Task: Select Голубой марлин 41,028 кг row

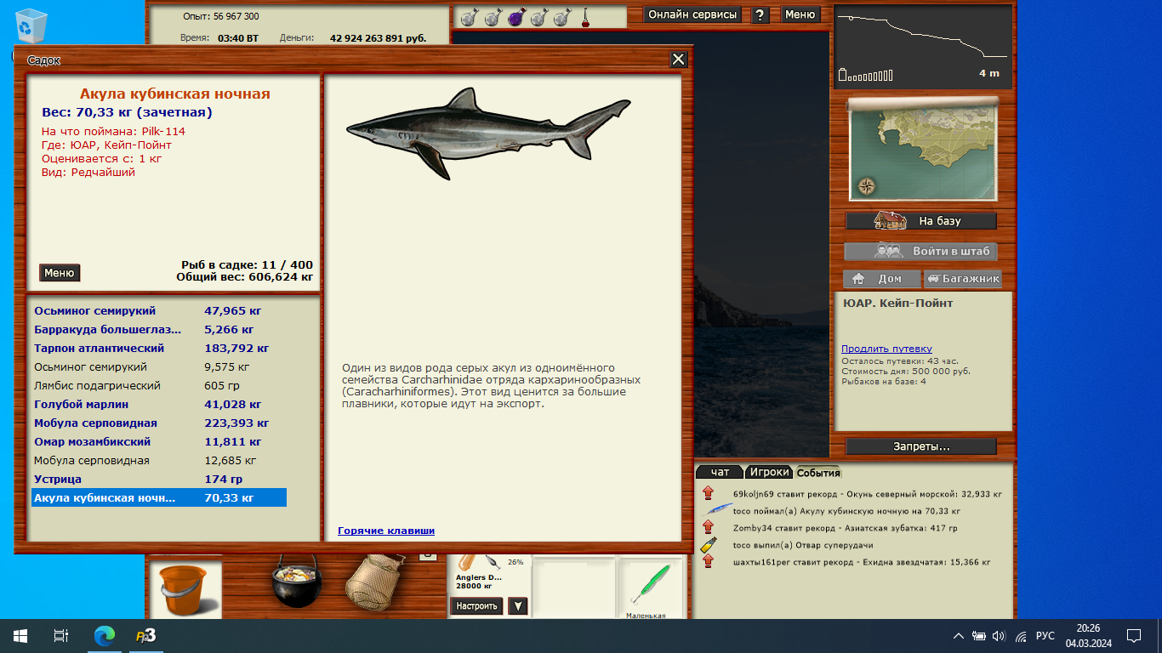Action: [159, 405]
